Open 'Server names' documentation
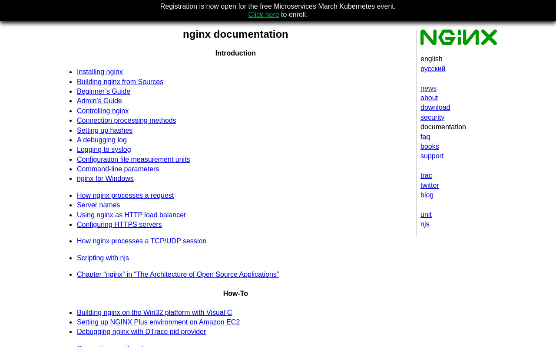Image resolution: width=556 pixels, height=347 pixels. tap(98, 205)
